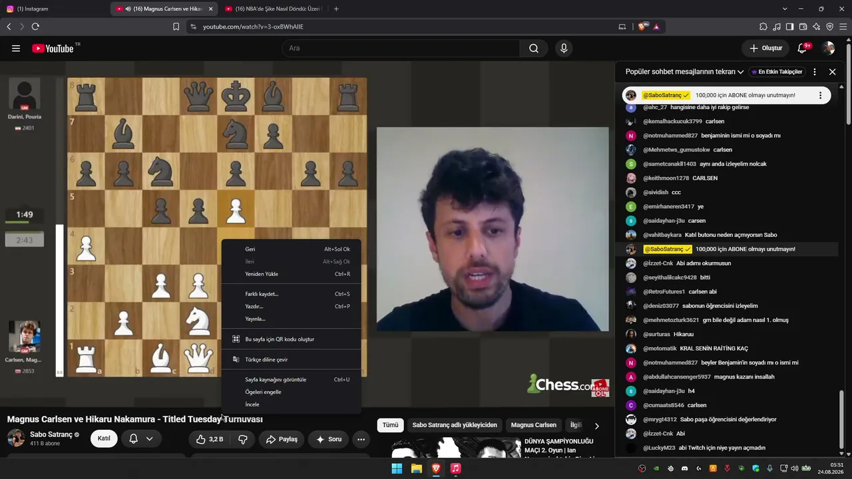Open Brave Shields lion icon
Screen dimensions: 852x479
pos(642,27)
